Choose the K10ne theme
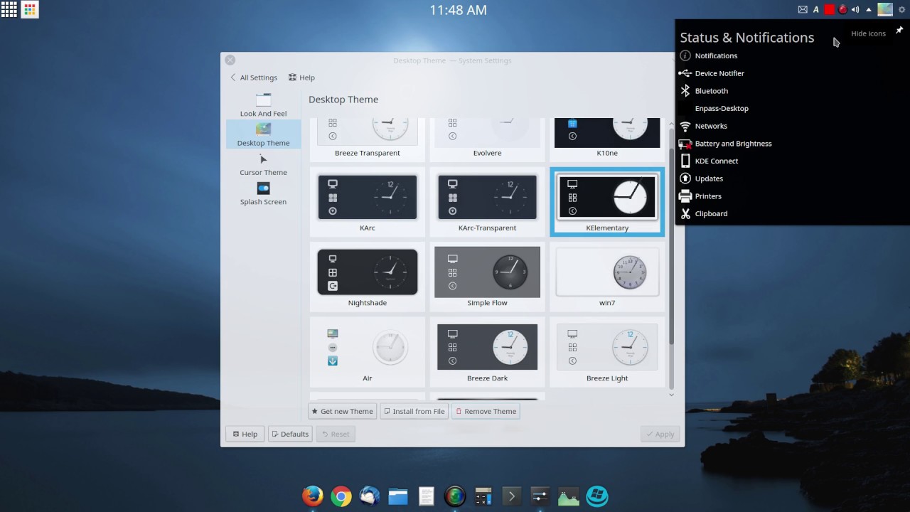 (607, 139)
